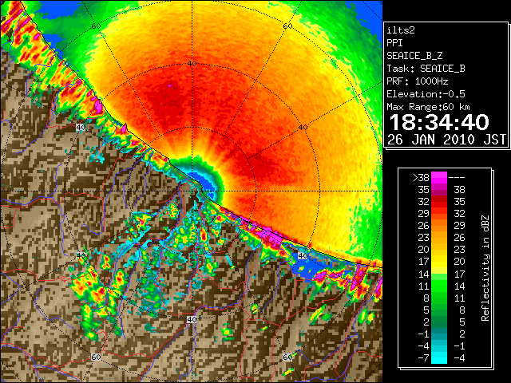Select the 'Task: SEAICE_B' line
Image resolution: width=511 pixels, height=383 pixels.
pos(426,69)
